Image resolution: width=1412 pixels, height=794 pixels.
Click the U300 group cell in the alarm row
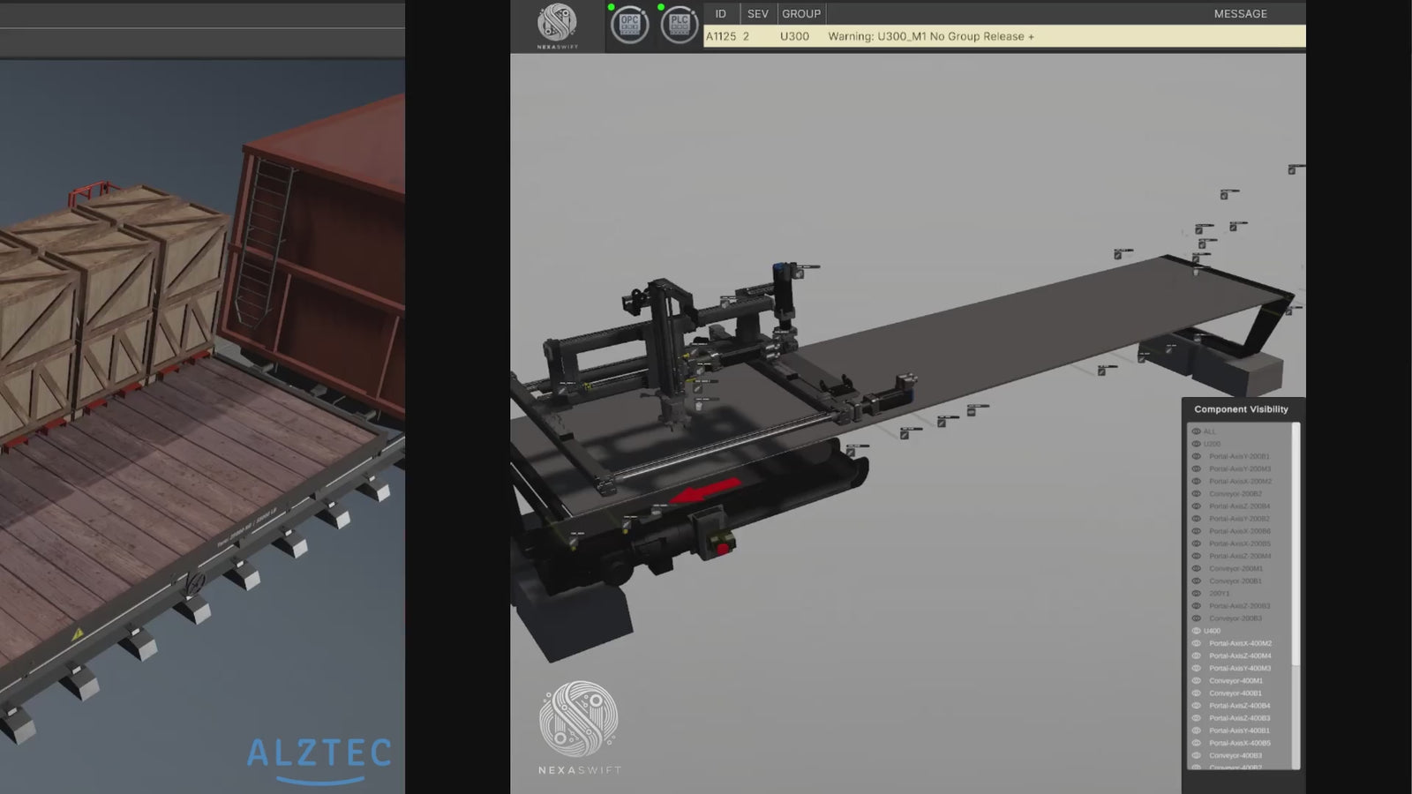coord(794,36)
